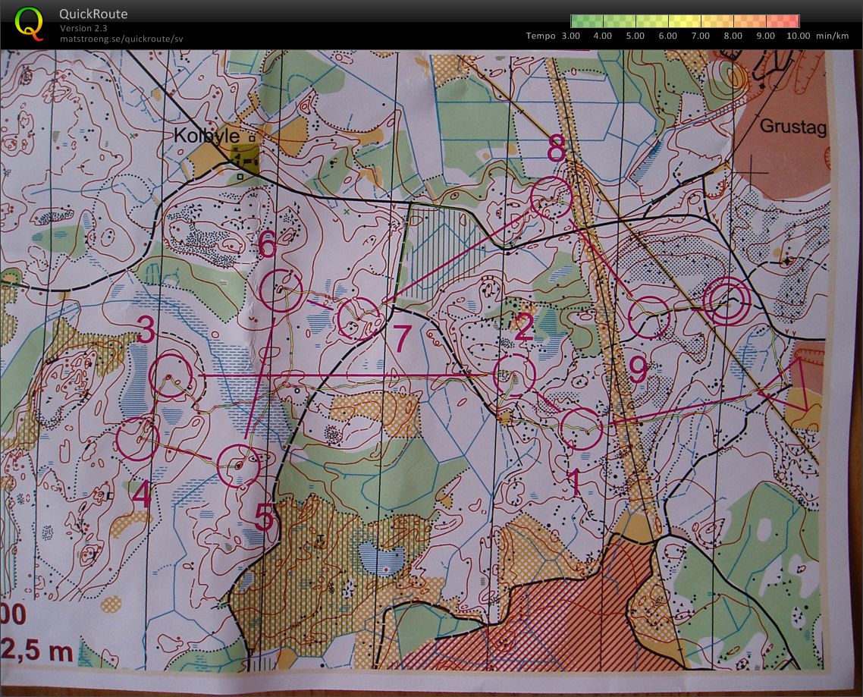863x697 pixels.
Task: Click the "2,5 m" contour interval text
Action: click(37, 650)
